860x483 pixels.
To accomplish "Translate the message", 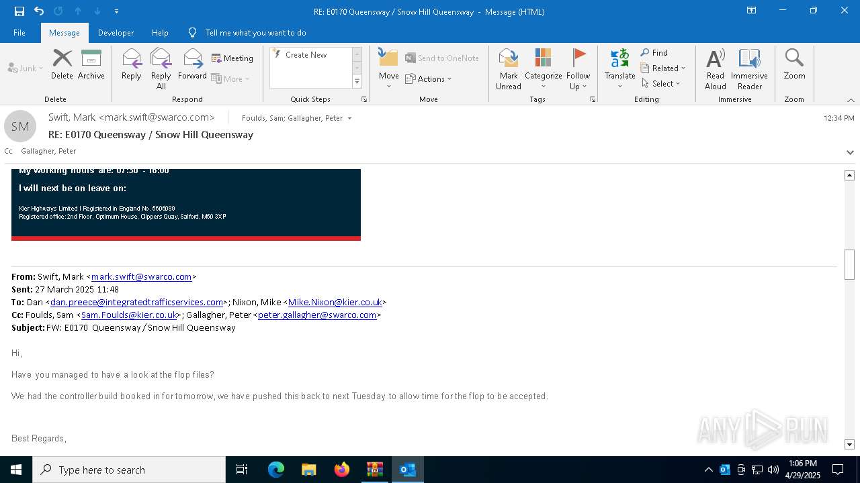I will point(619,68).
